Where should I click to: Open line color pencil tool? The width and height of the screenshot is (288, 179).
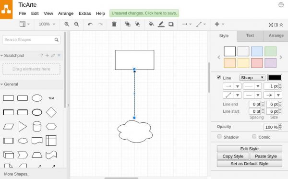click(x=161, y=24)
